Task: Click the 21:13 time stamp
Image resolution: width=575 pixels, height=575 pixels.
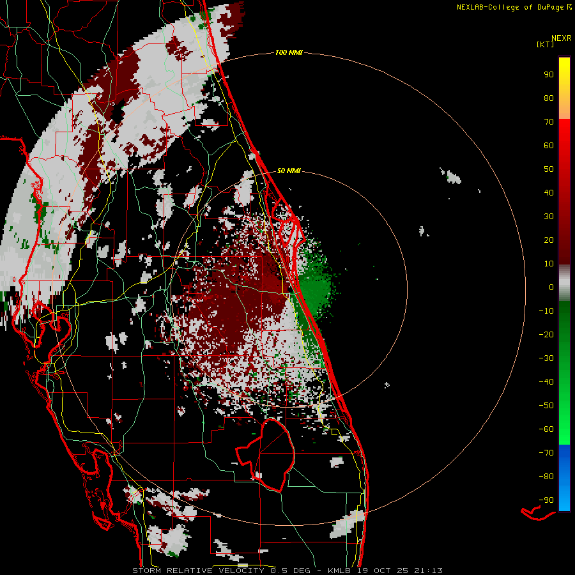Action: (x=428, y=571)
